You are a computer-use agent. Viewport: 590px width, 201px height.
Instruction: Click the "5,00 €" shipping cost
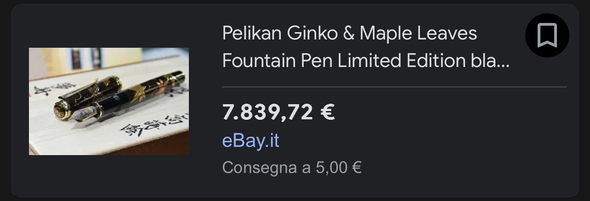point(338,167)
